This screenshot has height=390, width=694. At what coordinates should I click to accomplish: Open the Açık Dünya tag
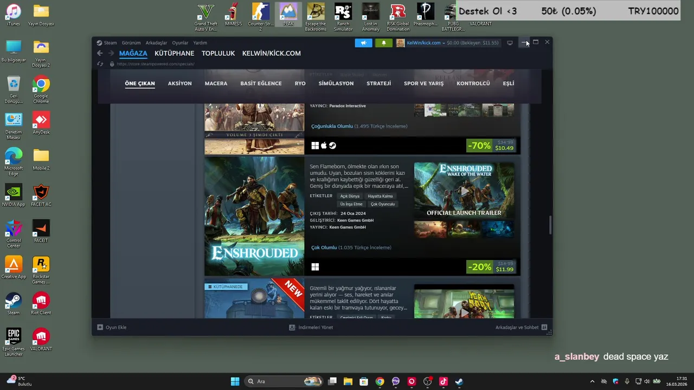click(x=350, y=196)
